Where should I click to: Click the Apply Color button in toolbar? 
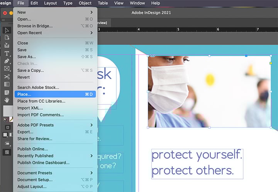click(x=5, y=135)
